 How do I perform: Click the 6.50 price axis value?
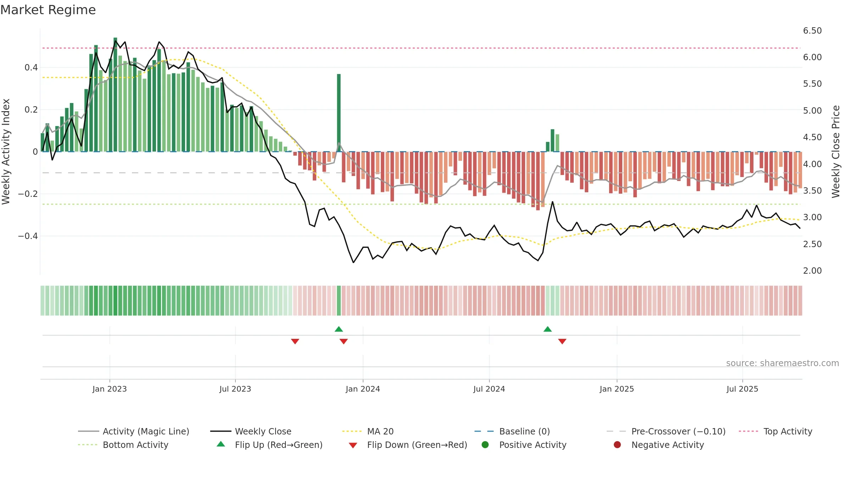pos(812,31)
